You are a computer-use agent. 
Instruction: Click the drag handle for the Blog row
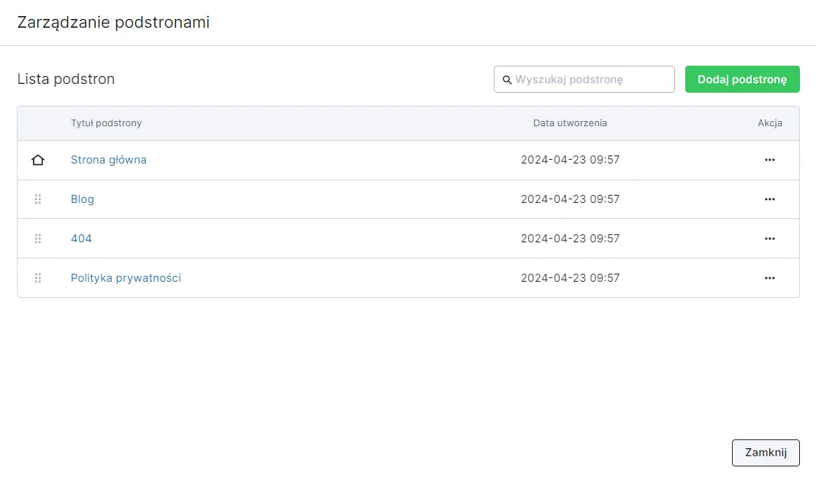coord(38,199)
